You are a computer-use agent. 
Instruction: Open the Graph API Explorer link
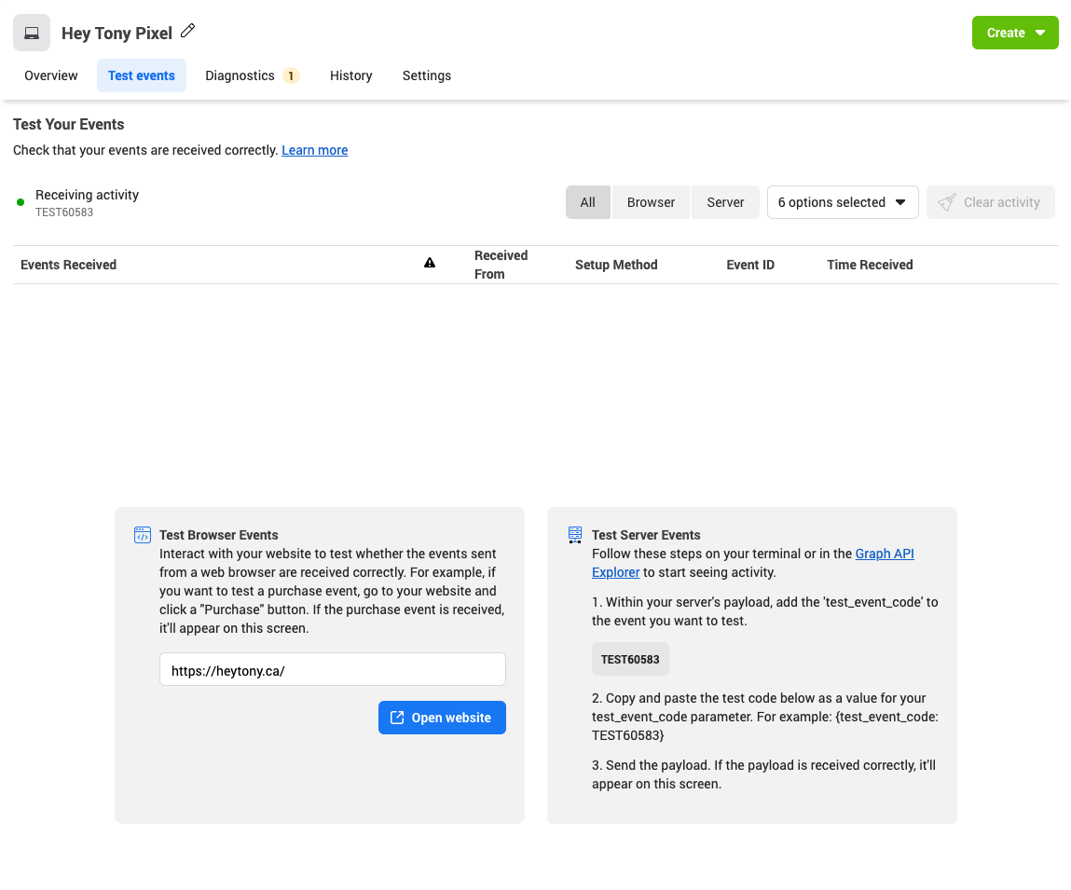pyautogui.click(x=884, y=554)
